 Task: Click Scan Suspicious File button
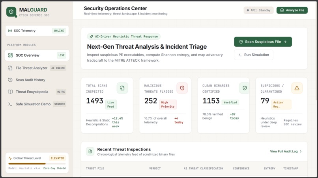tap(263, 42)
